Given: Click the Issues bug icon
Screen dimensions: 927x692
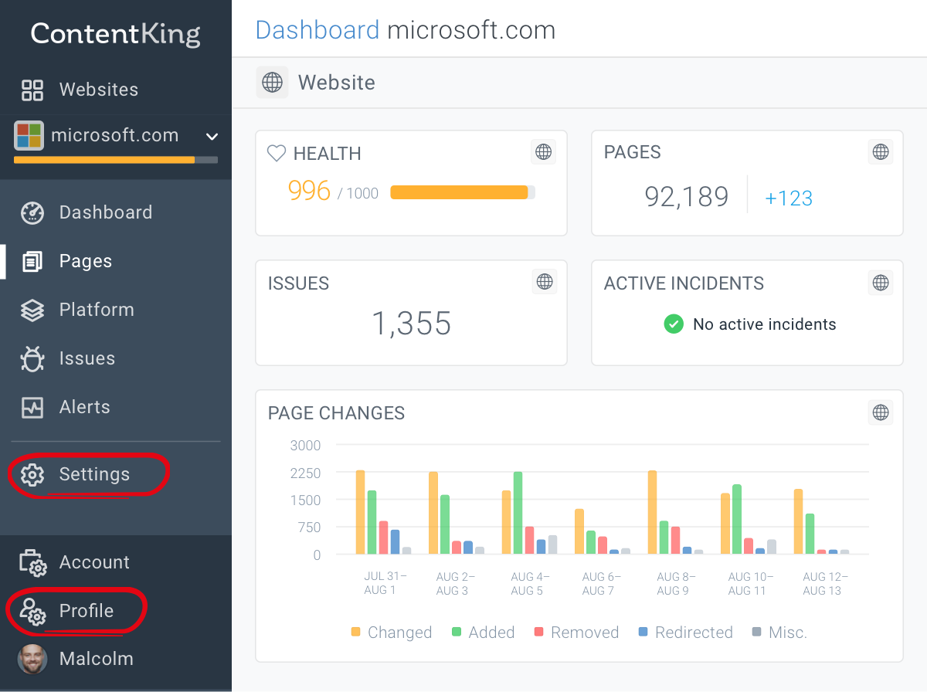Looking at the screenshot, I should pos(32,358).
